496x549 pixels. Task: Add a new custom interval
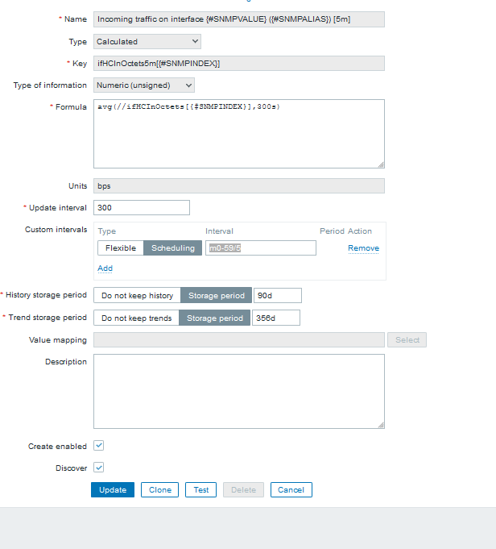tap(105, 268)
